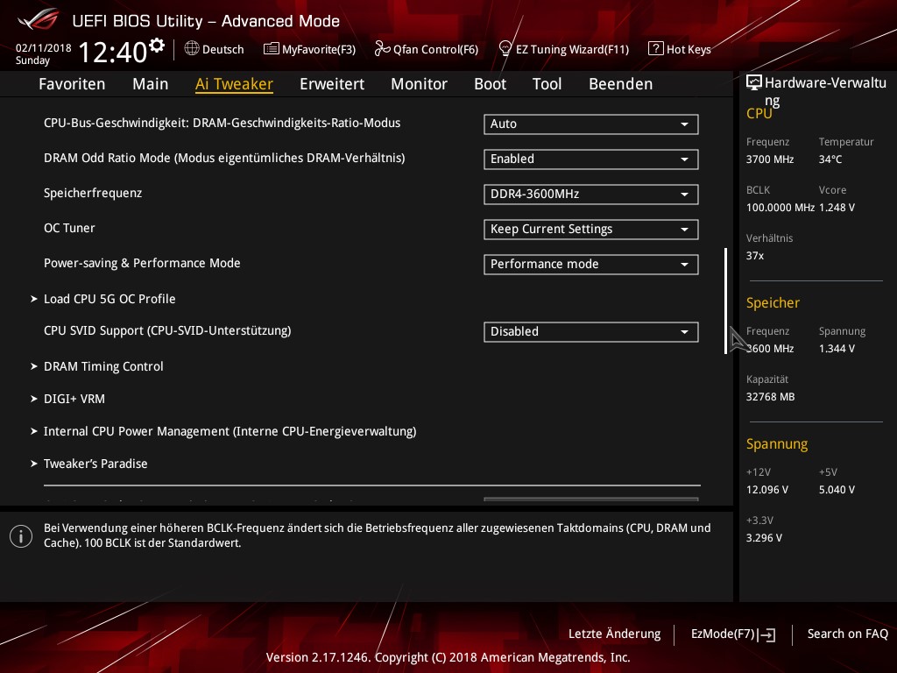The width and height of the screenshot is (897, 673).
Task: Open DRAM Odd Ratio Mode dropdown
Action: click(591, 159)
